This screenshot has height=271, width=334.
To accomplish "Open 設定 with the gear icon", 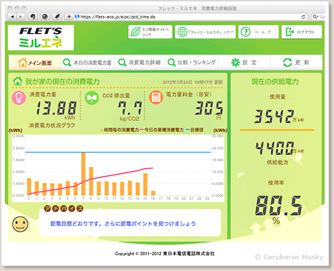I will click(x=244, y=62).
